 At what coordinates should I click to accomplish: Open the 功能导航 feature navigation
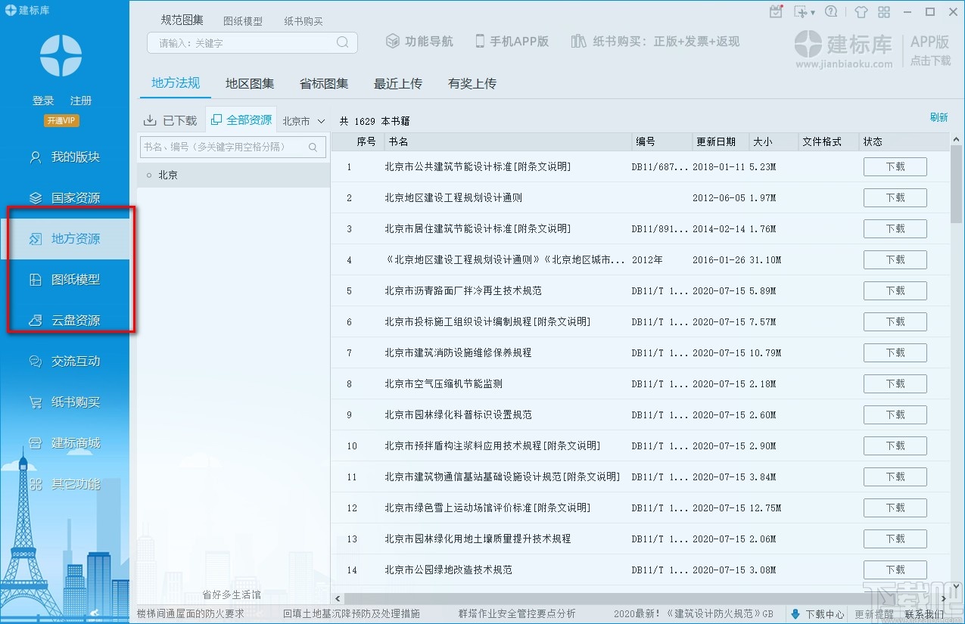click(x=419, y=42)
